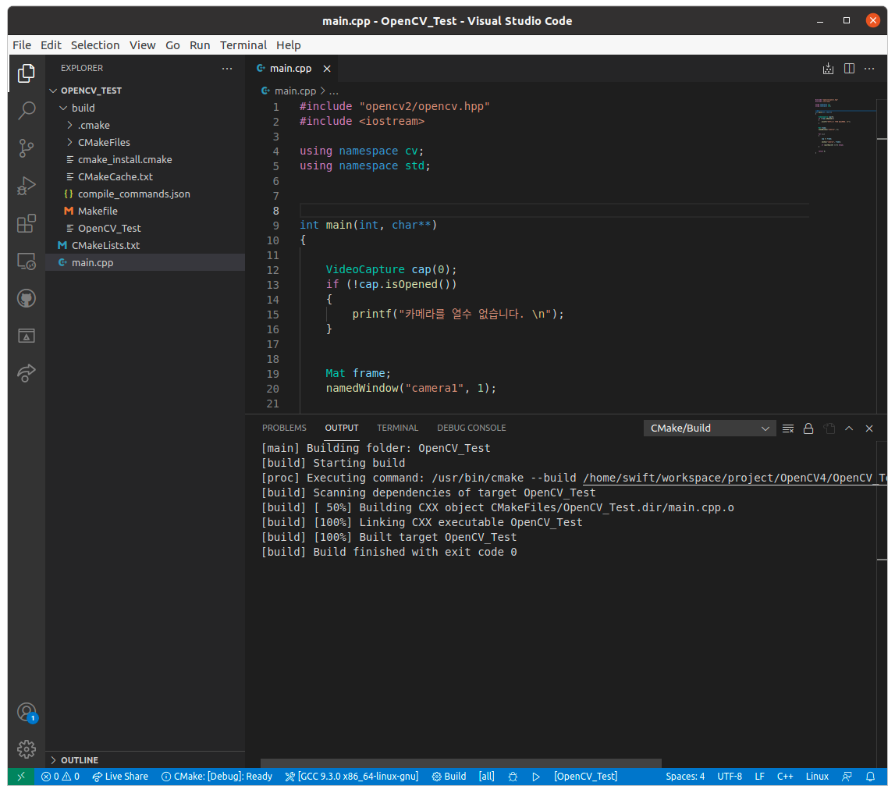
Task: Change C++ language mode
Action: click(785, 777)
